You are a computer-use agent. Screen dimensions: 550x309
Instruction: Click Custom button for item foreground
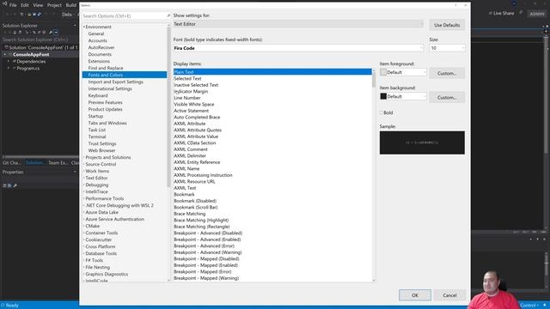coord(447,73)
